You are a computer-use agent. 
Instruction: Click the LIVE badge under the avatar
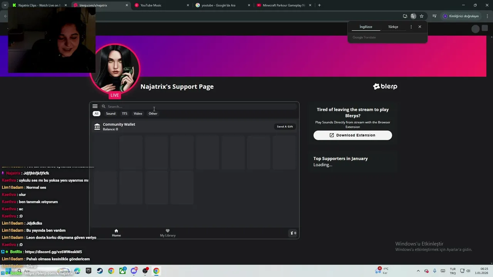tap(115, 95)
